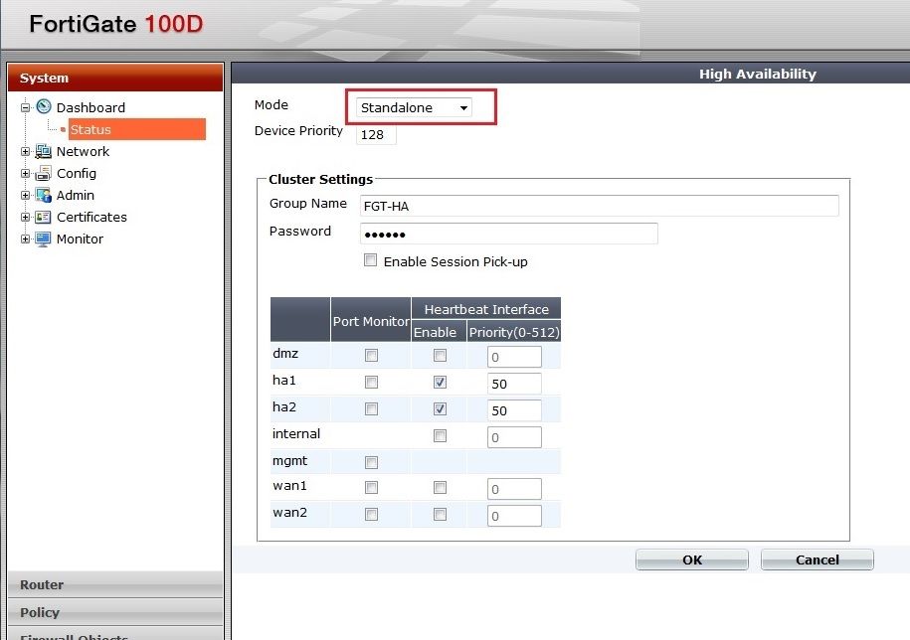Uncheck Heartbeat Enable for ha1
This screenshot has width=910, height=640.
[x=440, y=382]
